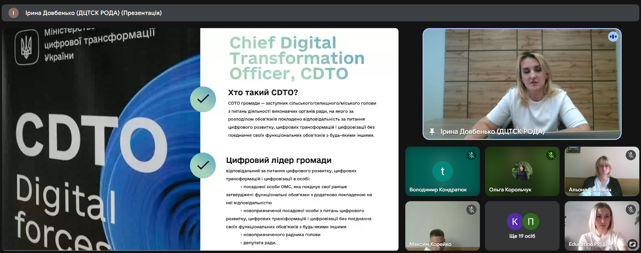Screen dimensions: 641x253
Task: Click the picture-in-picture icon on Education РРЦПК tile
Action: 632,244
